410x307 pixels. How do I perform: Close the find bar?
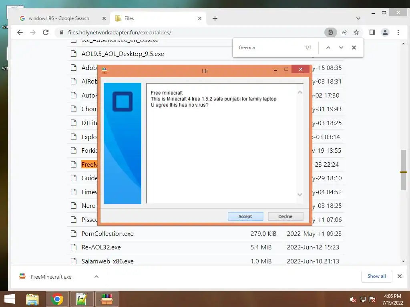coord(354,48)
